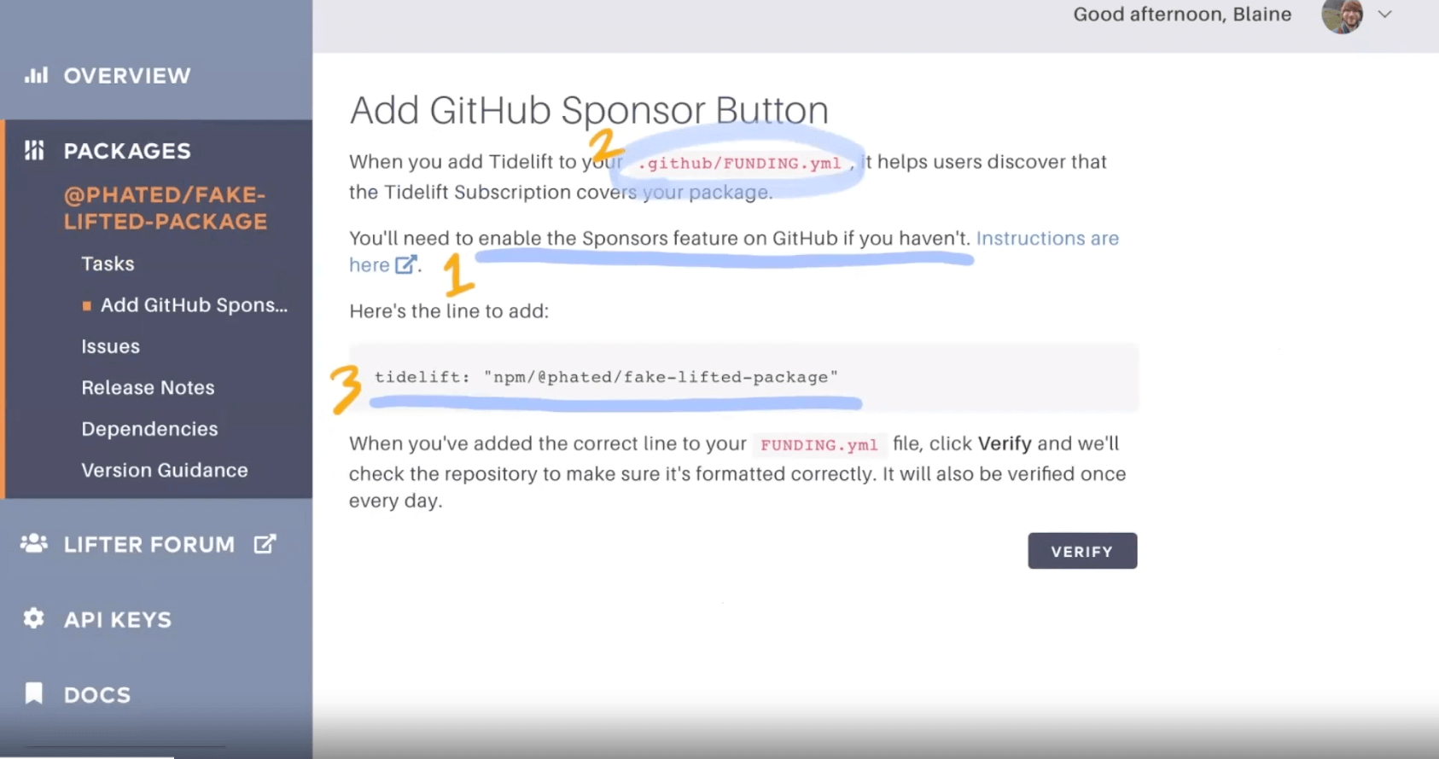This screenshot has height=759, width=1439.
Task: Click the Docs bookmark icon
Action: tap(33, 692)
